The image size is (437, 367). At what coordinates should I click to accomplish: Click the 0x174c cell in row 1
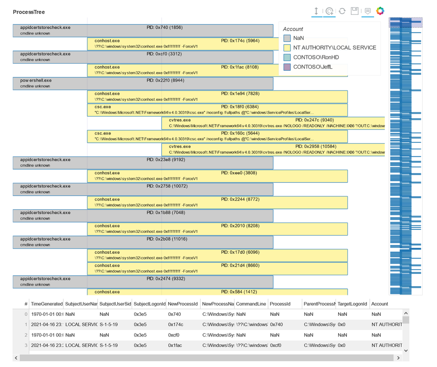coord(183,324)
